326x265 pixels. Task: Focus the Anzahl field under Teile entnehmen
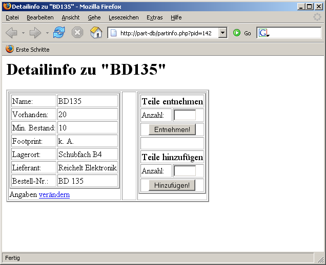[185, 115]
